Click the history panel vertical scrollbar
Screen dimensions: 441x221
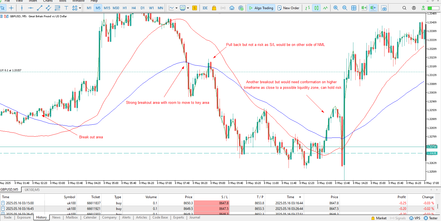click(438, 206)
